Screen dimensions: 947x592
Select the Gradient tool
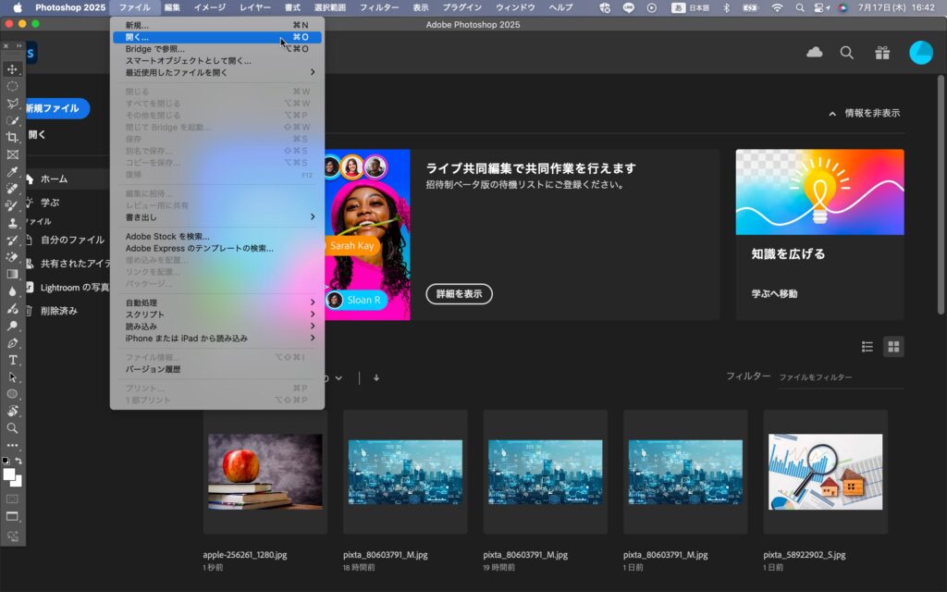12,274
